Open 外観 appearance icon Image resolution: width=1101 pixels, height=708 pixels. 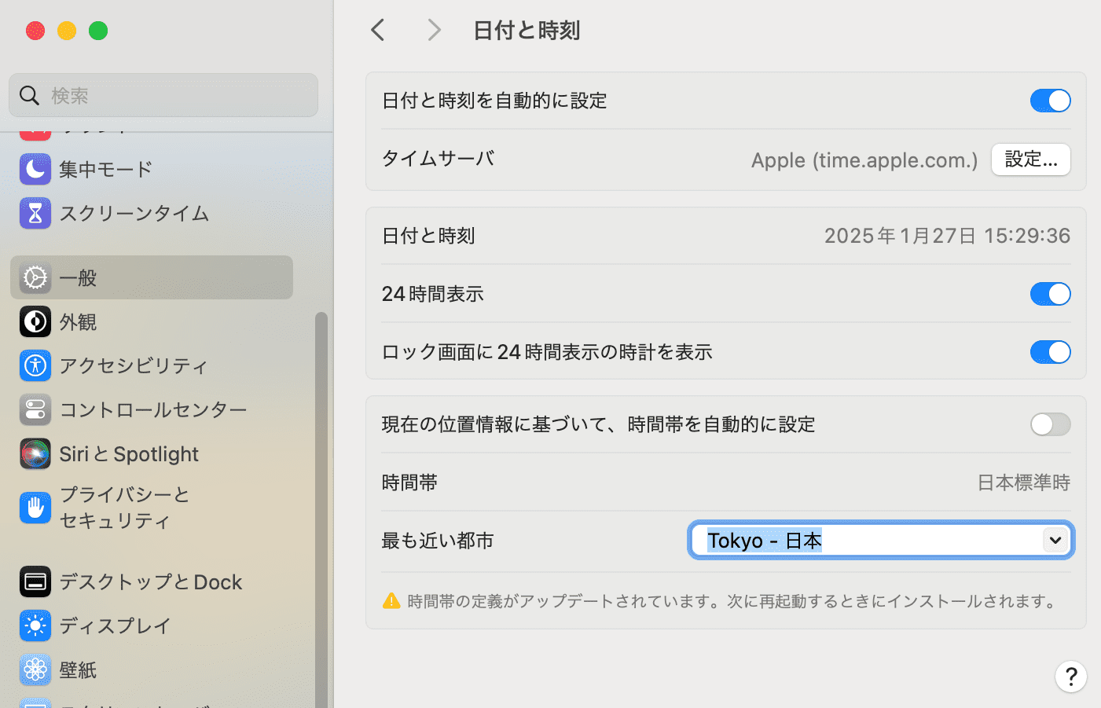[x=35, y=321]
